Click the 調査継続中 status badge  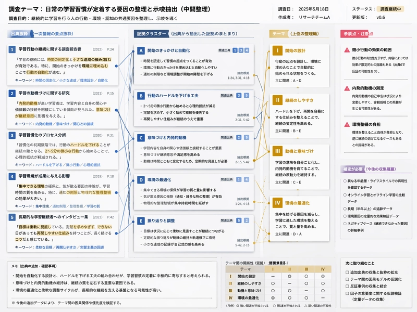pos(390,9)
